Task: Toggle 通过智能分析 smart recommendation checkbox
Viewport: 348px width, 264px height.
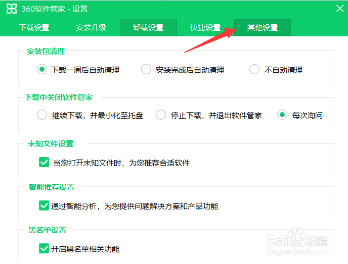Action: [x=44, y=205]
